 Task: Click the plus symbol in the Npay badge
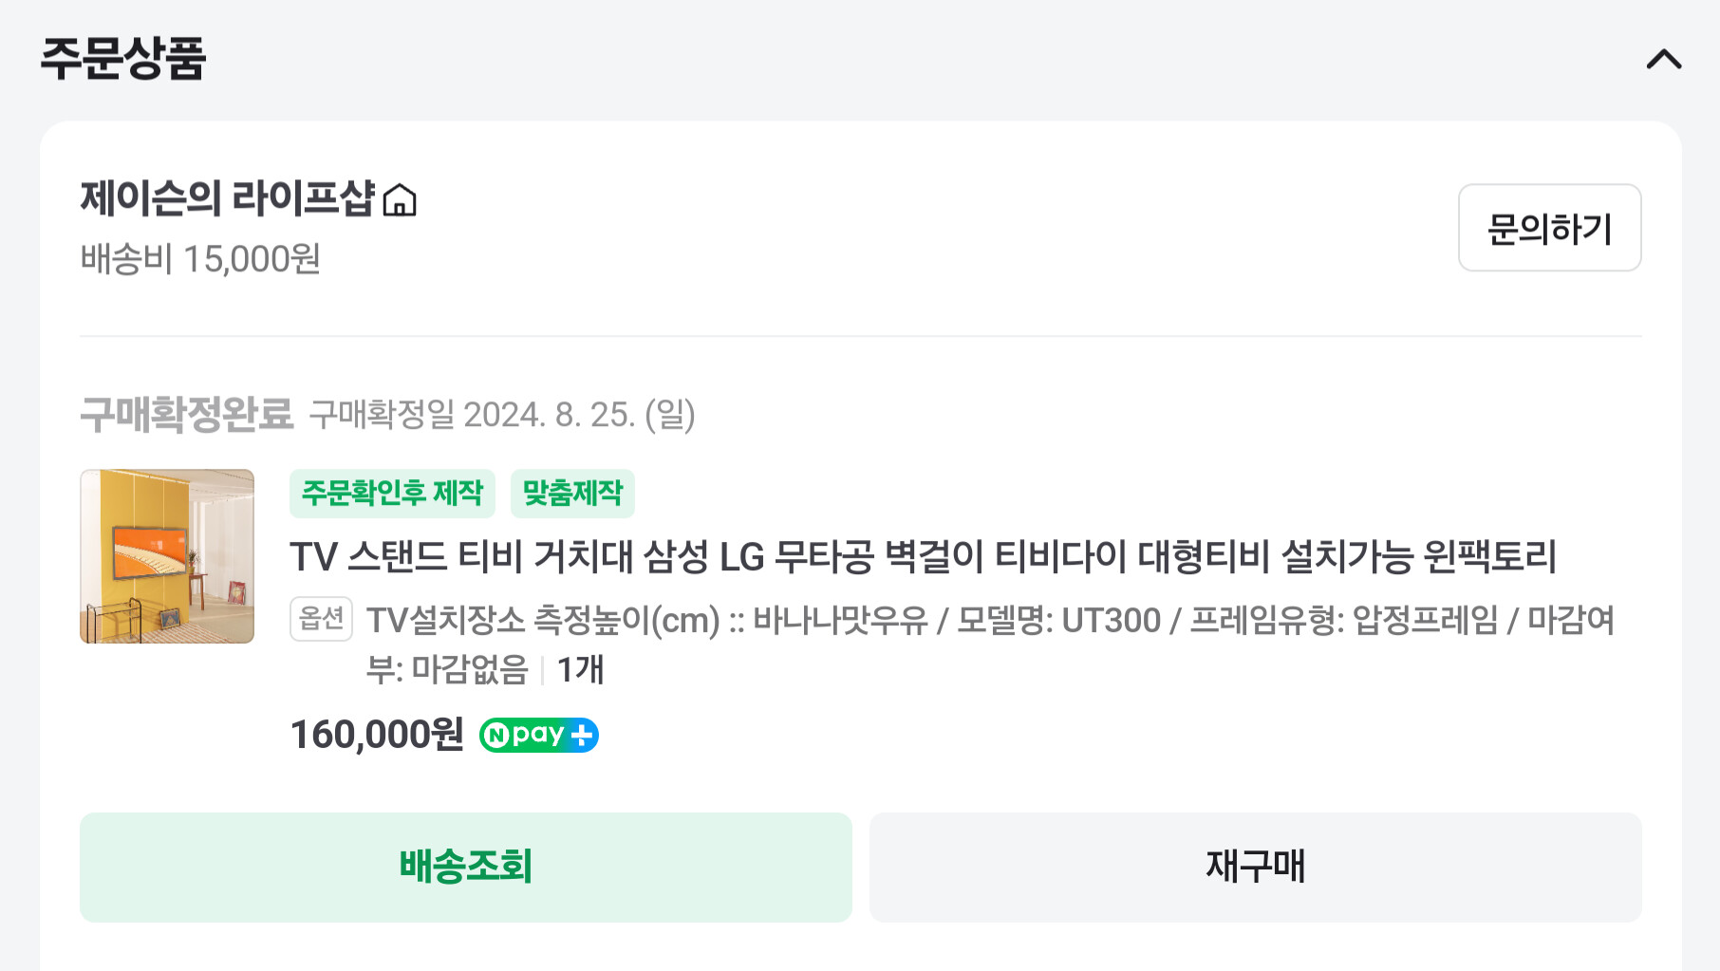(x=583, y=735)
